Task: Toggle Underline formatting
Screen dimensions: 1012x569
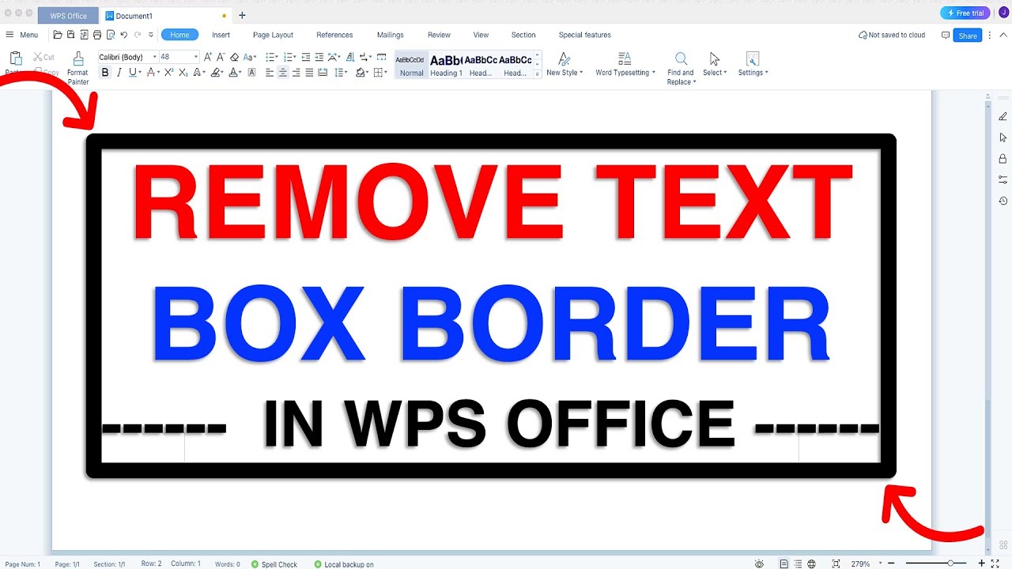Action: coord(133,72)
